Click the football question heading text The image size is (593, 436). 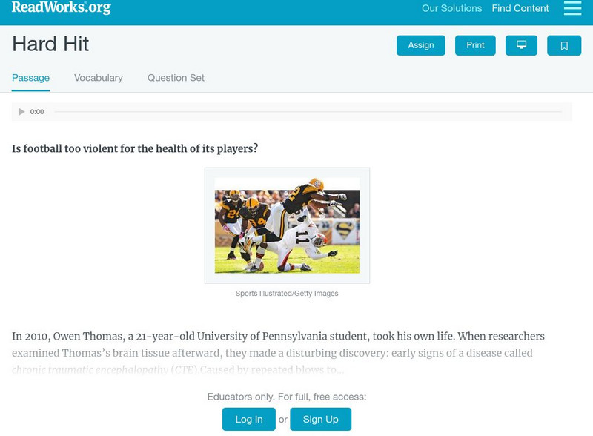point(135,148)
